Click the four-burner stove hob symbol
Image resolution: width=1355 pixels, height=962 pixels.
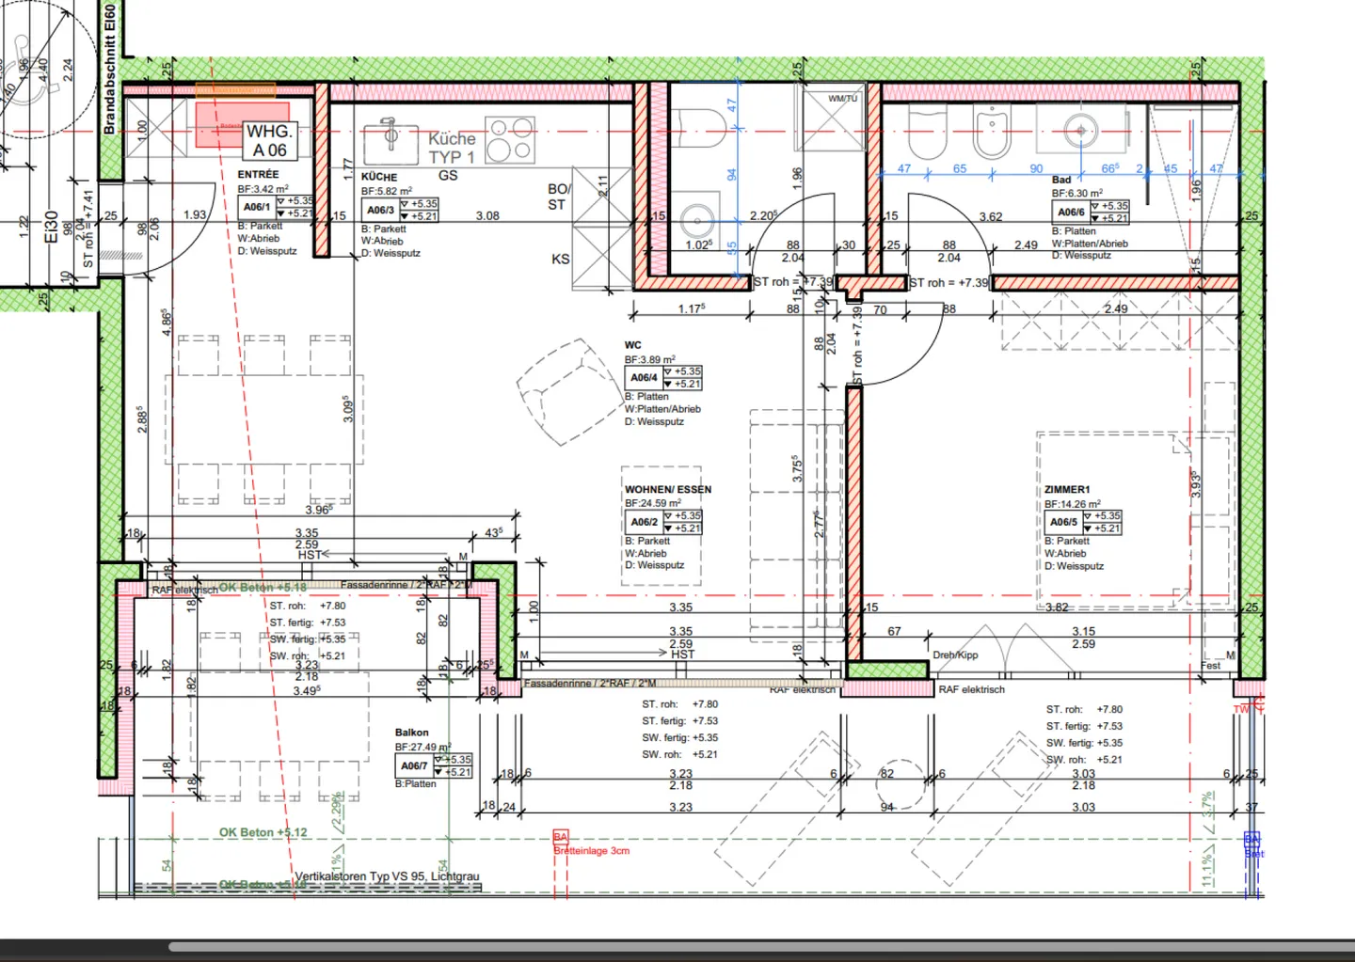pos(510,139)
